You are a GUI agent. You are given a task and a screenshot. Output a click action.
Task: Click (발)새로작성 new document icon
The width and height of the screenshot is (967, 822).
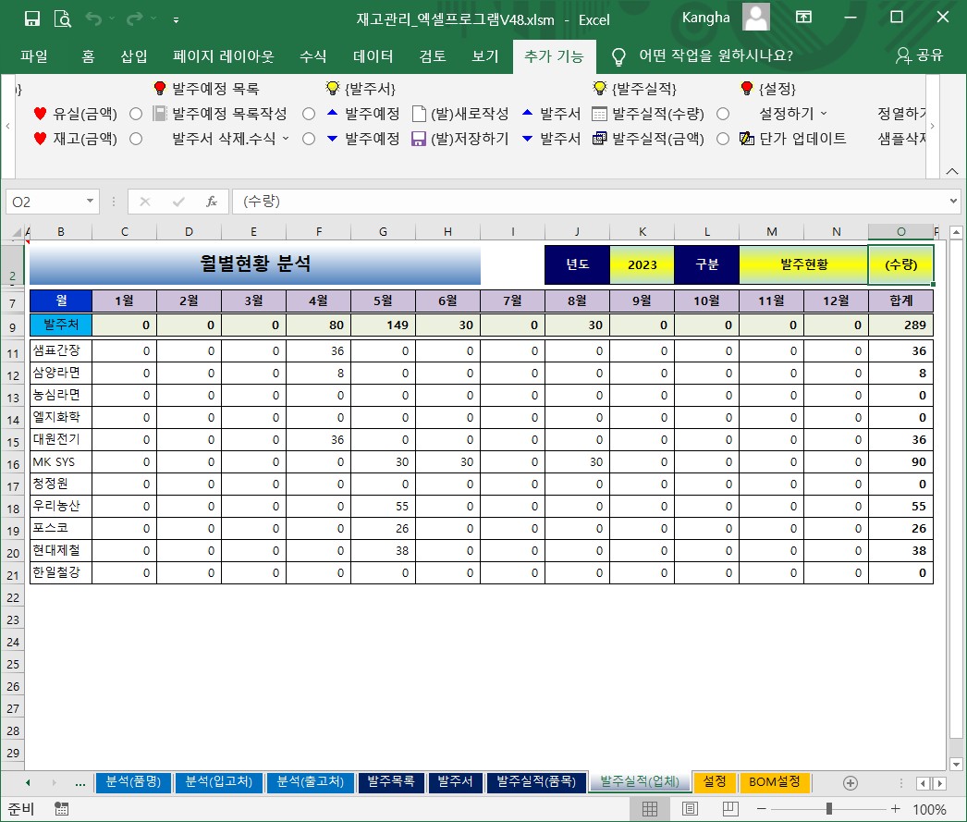(x=419, y=114)
